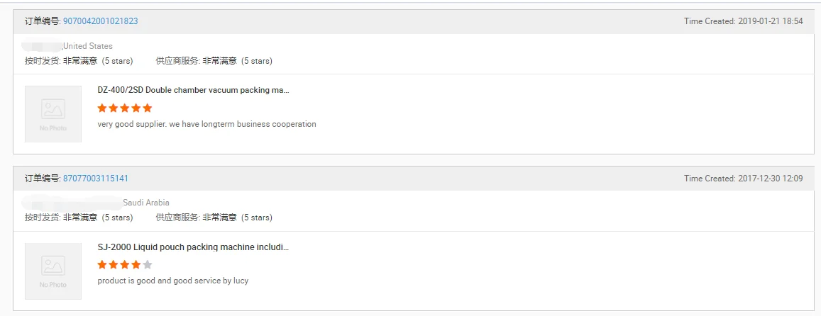Click the SJ-2000 product No Photo thumbnail
The width and height of the screenshot is (821, 316).
pos(53,271)
